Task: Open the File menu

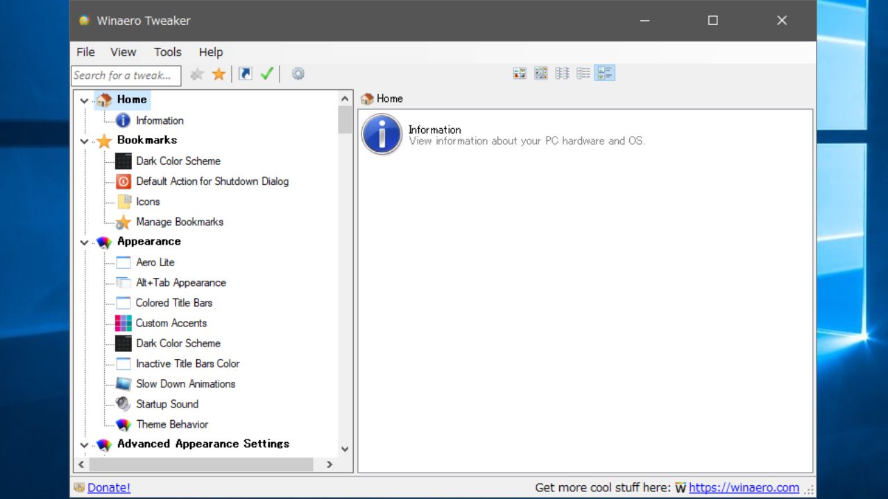Action: (86, 52)
